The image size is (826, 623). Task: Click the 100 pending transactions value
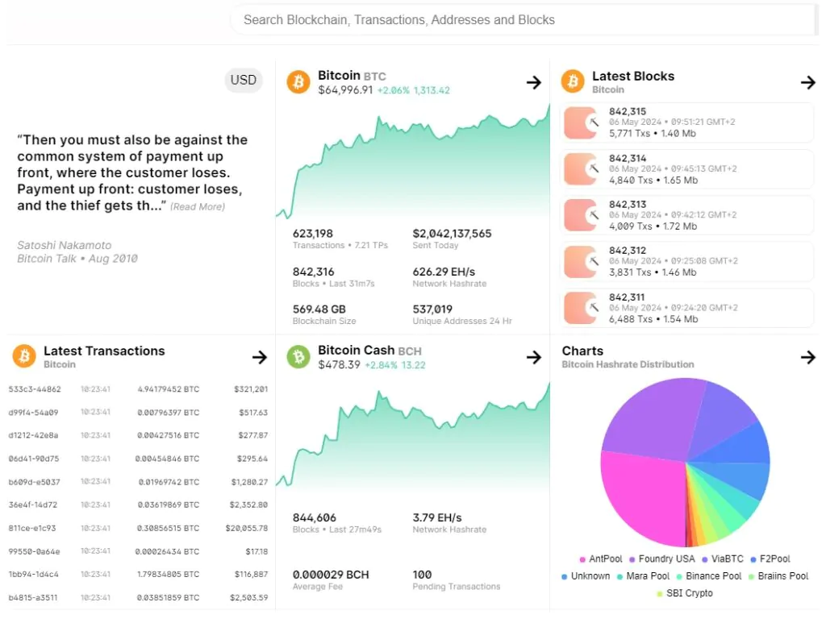click(422, 575)
